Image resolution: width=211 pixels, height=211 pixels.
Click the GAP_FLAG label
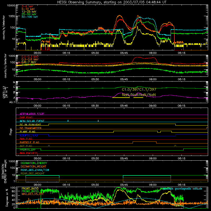[26, 117]
